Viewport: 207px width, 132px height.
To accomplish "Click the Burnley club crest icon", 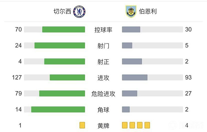I will [x=131, y=11].
